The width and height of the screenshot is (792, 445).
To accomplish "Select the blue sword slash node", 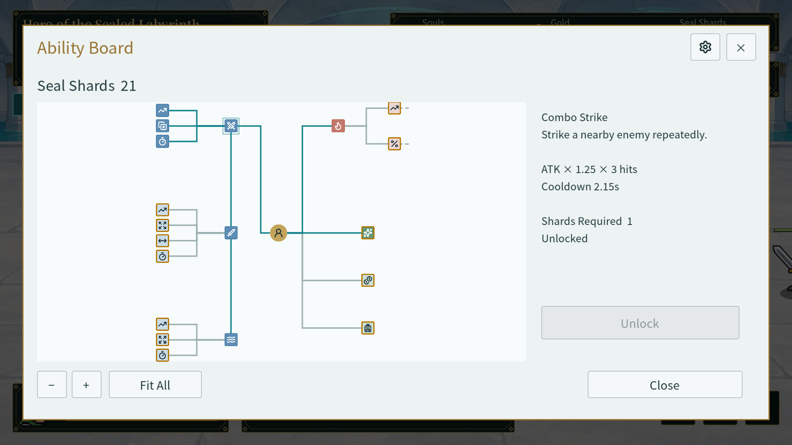I will [x=231, y=233].
